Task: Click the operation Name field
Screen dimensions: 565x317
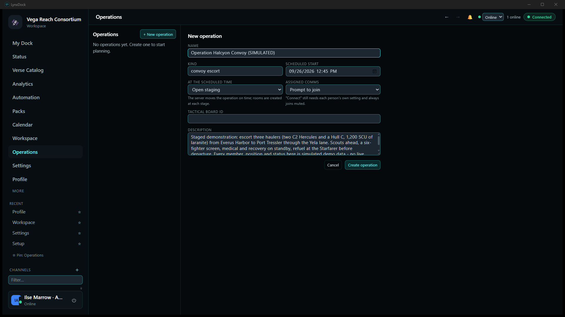Action: click(x=284, y=53)
